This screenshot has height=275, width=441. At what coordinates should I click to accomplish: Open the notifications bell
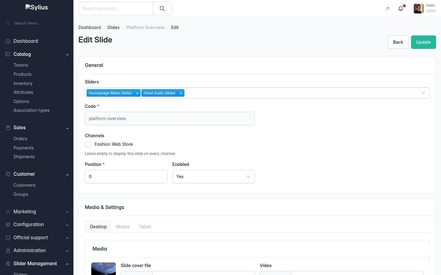[401, 9]
